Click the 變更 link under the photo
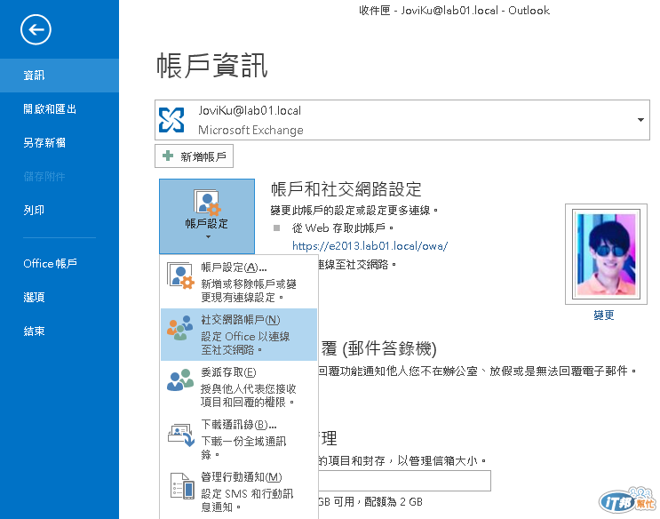Image resolution: width=660 pixels, height=519 pixels. point(604,315)
